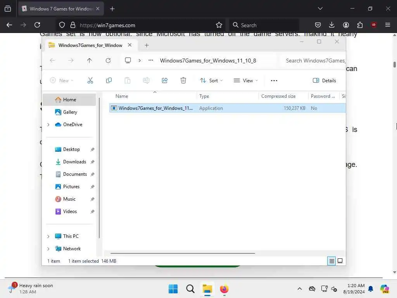
Task: Open the View dropdown menu
Action: pyautogui.click(x=245, y=81)
